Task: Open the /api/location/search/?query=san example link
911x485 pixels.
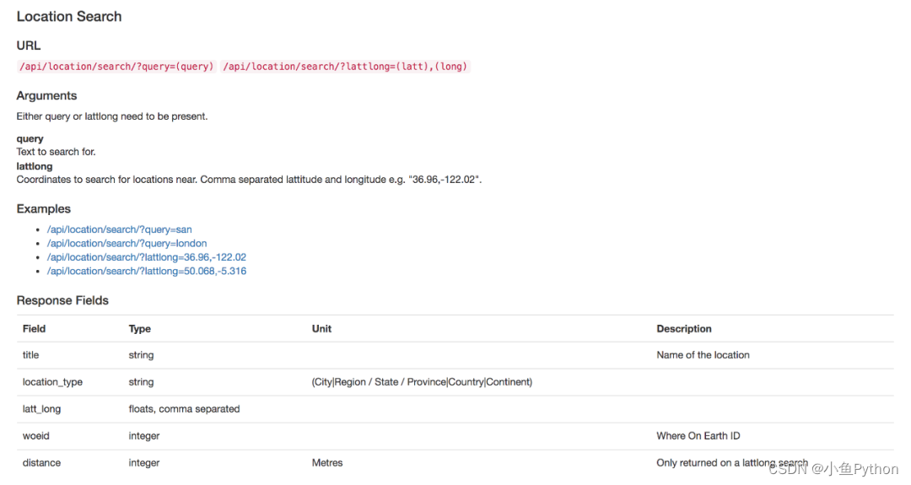Action: point(119,229)
